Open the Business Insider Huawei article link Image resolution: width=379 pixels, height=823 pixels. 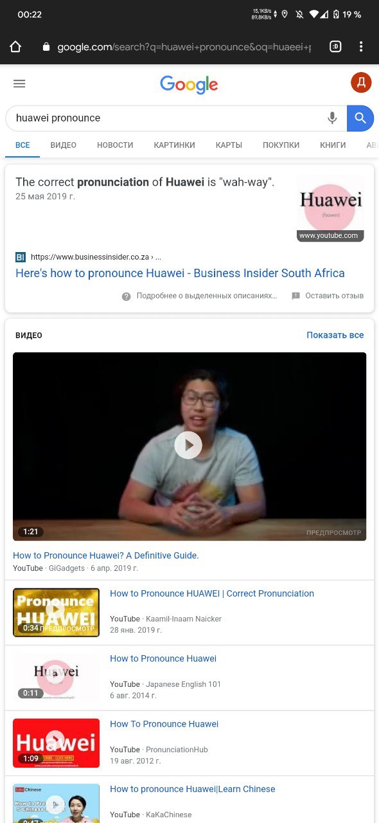[180, 273]
